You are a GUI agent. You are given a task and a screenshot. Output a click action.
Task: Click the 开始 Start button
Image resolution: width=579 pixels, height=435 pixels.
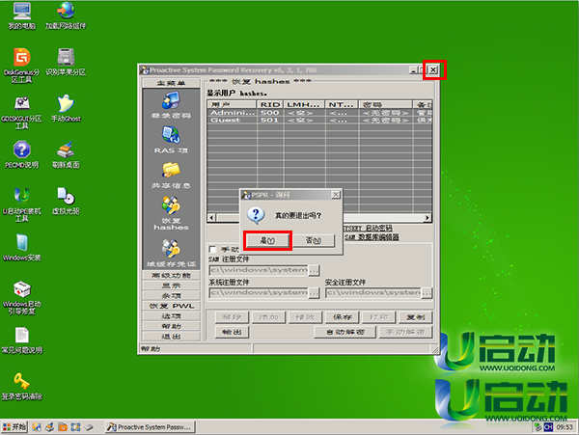point(14,427)
